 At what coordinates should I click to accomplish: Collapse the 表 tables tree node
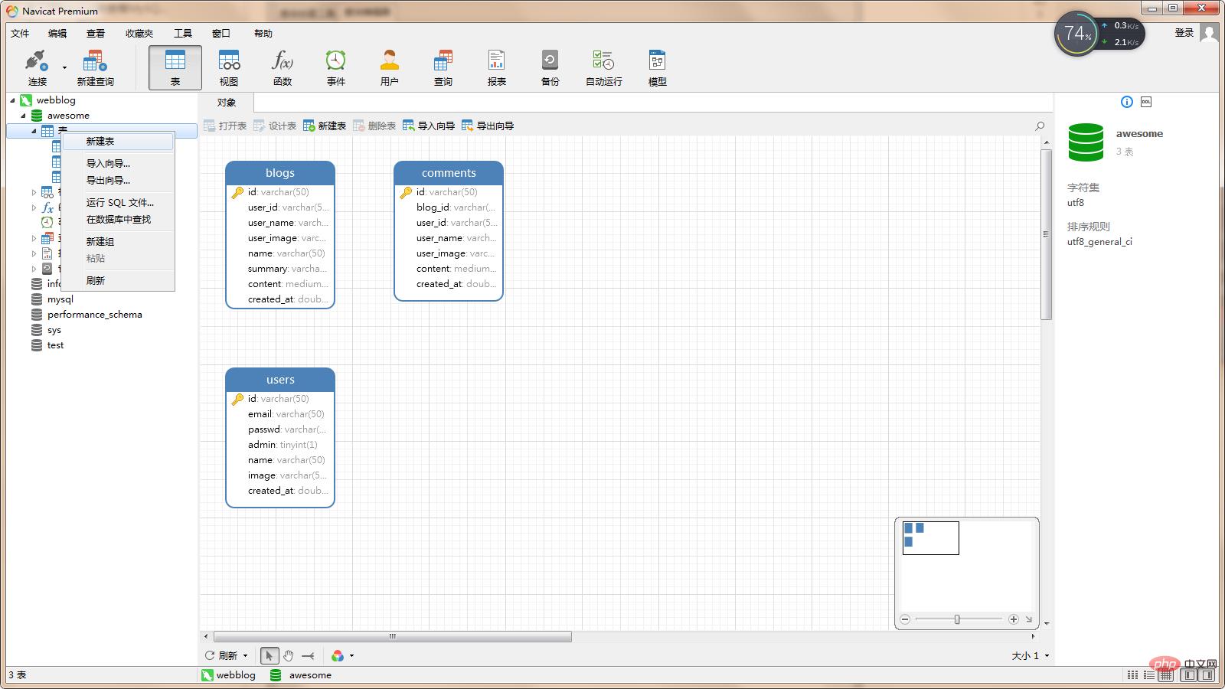pos(34,131)
